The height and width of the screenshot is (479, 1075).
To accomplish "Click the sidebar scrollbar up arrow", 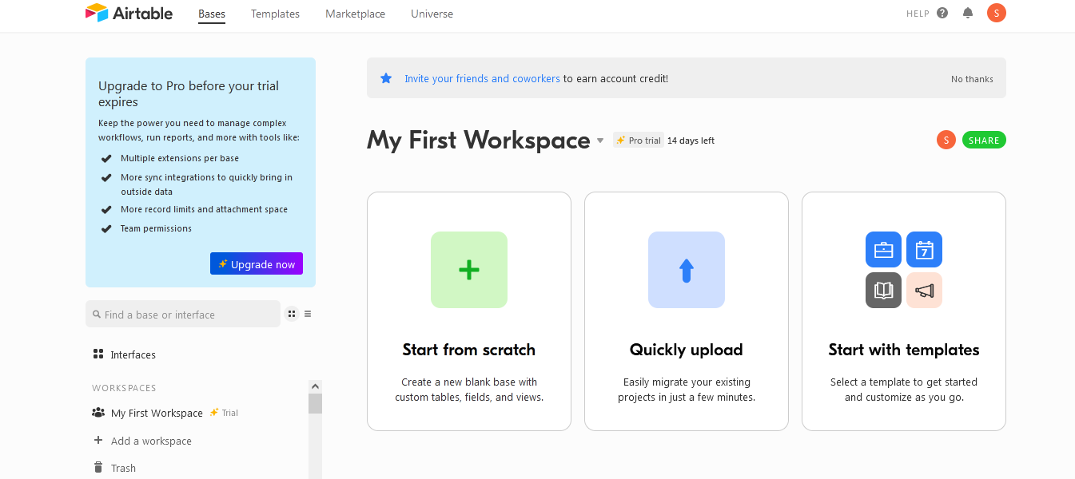I will (315, 386).
